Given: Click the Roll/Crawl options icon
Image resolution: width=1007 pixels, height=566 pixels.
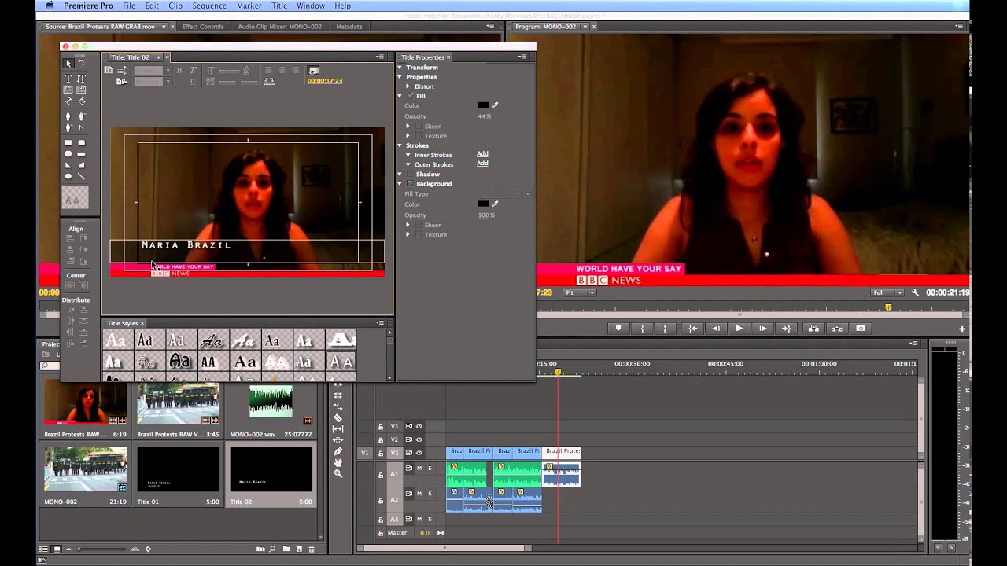Looking at the screenshot, I should coord(122,71).
